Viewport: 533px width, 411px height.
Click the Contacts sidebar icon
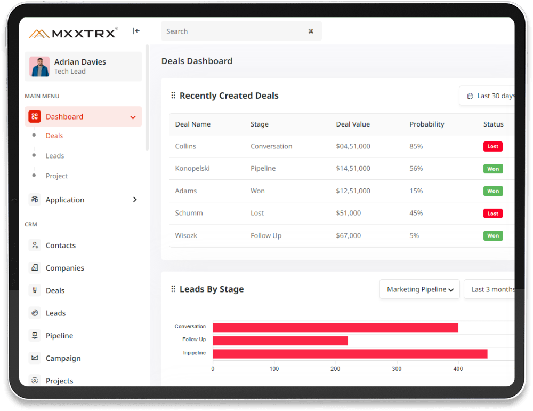tap(35, 246)
